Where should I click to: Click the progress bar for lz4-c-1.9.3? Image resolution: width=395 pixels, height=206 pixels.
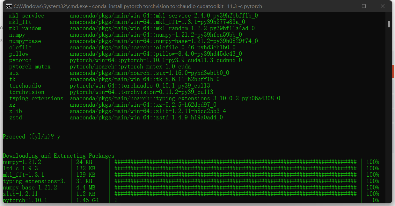[x=236, y=168]
